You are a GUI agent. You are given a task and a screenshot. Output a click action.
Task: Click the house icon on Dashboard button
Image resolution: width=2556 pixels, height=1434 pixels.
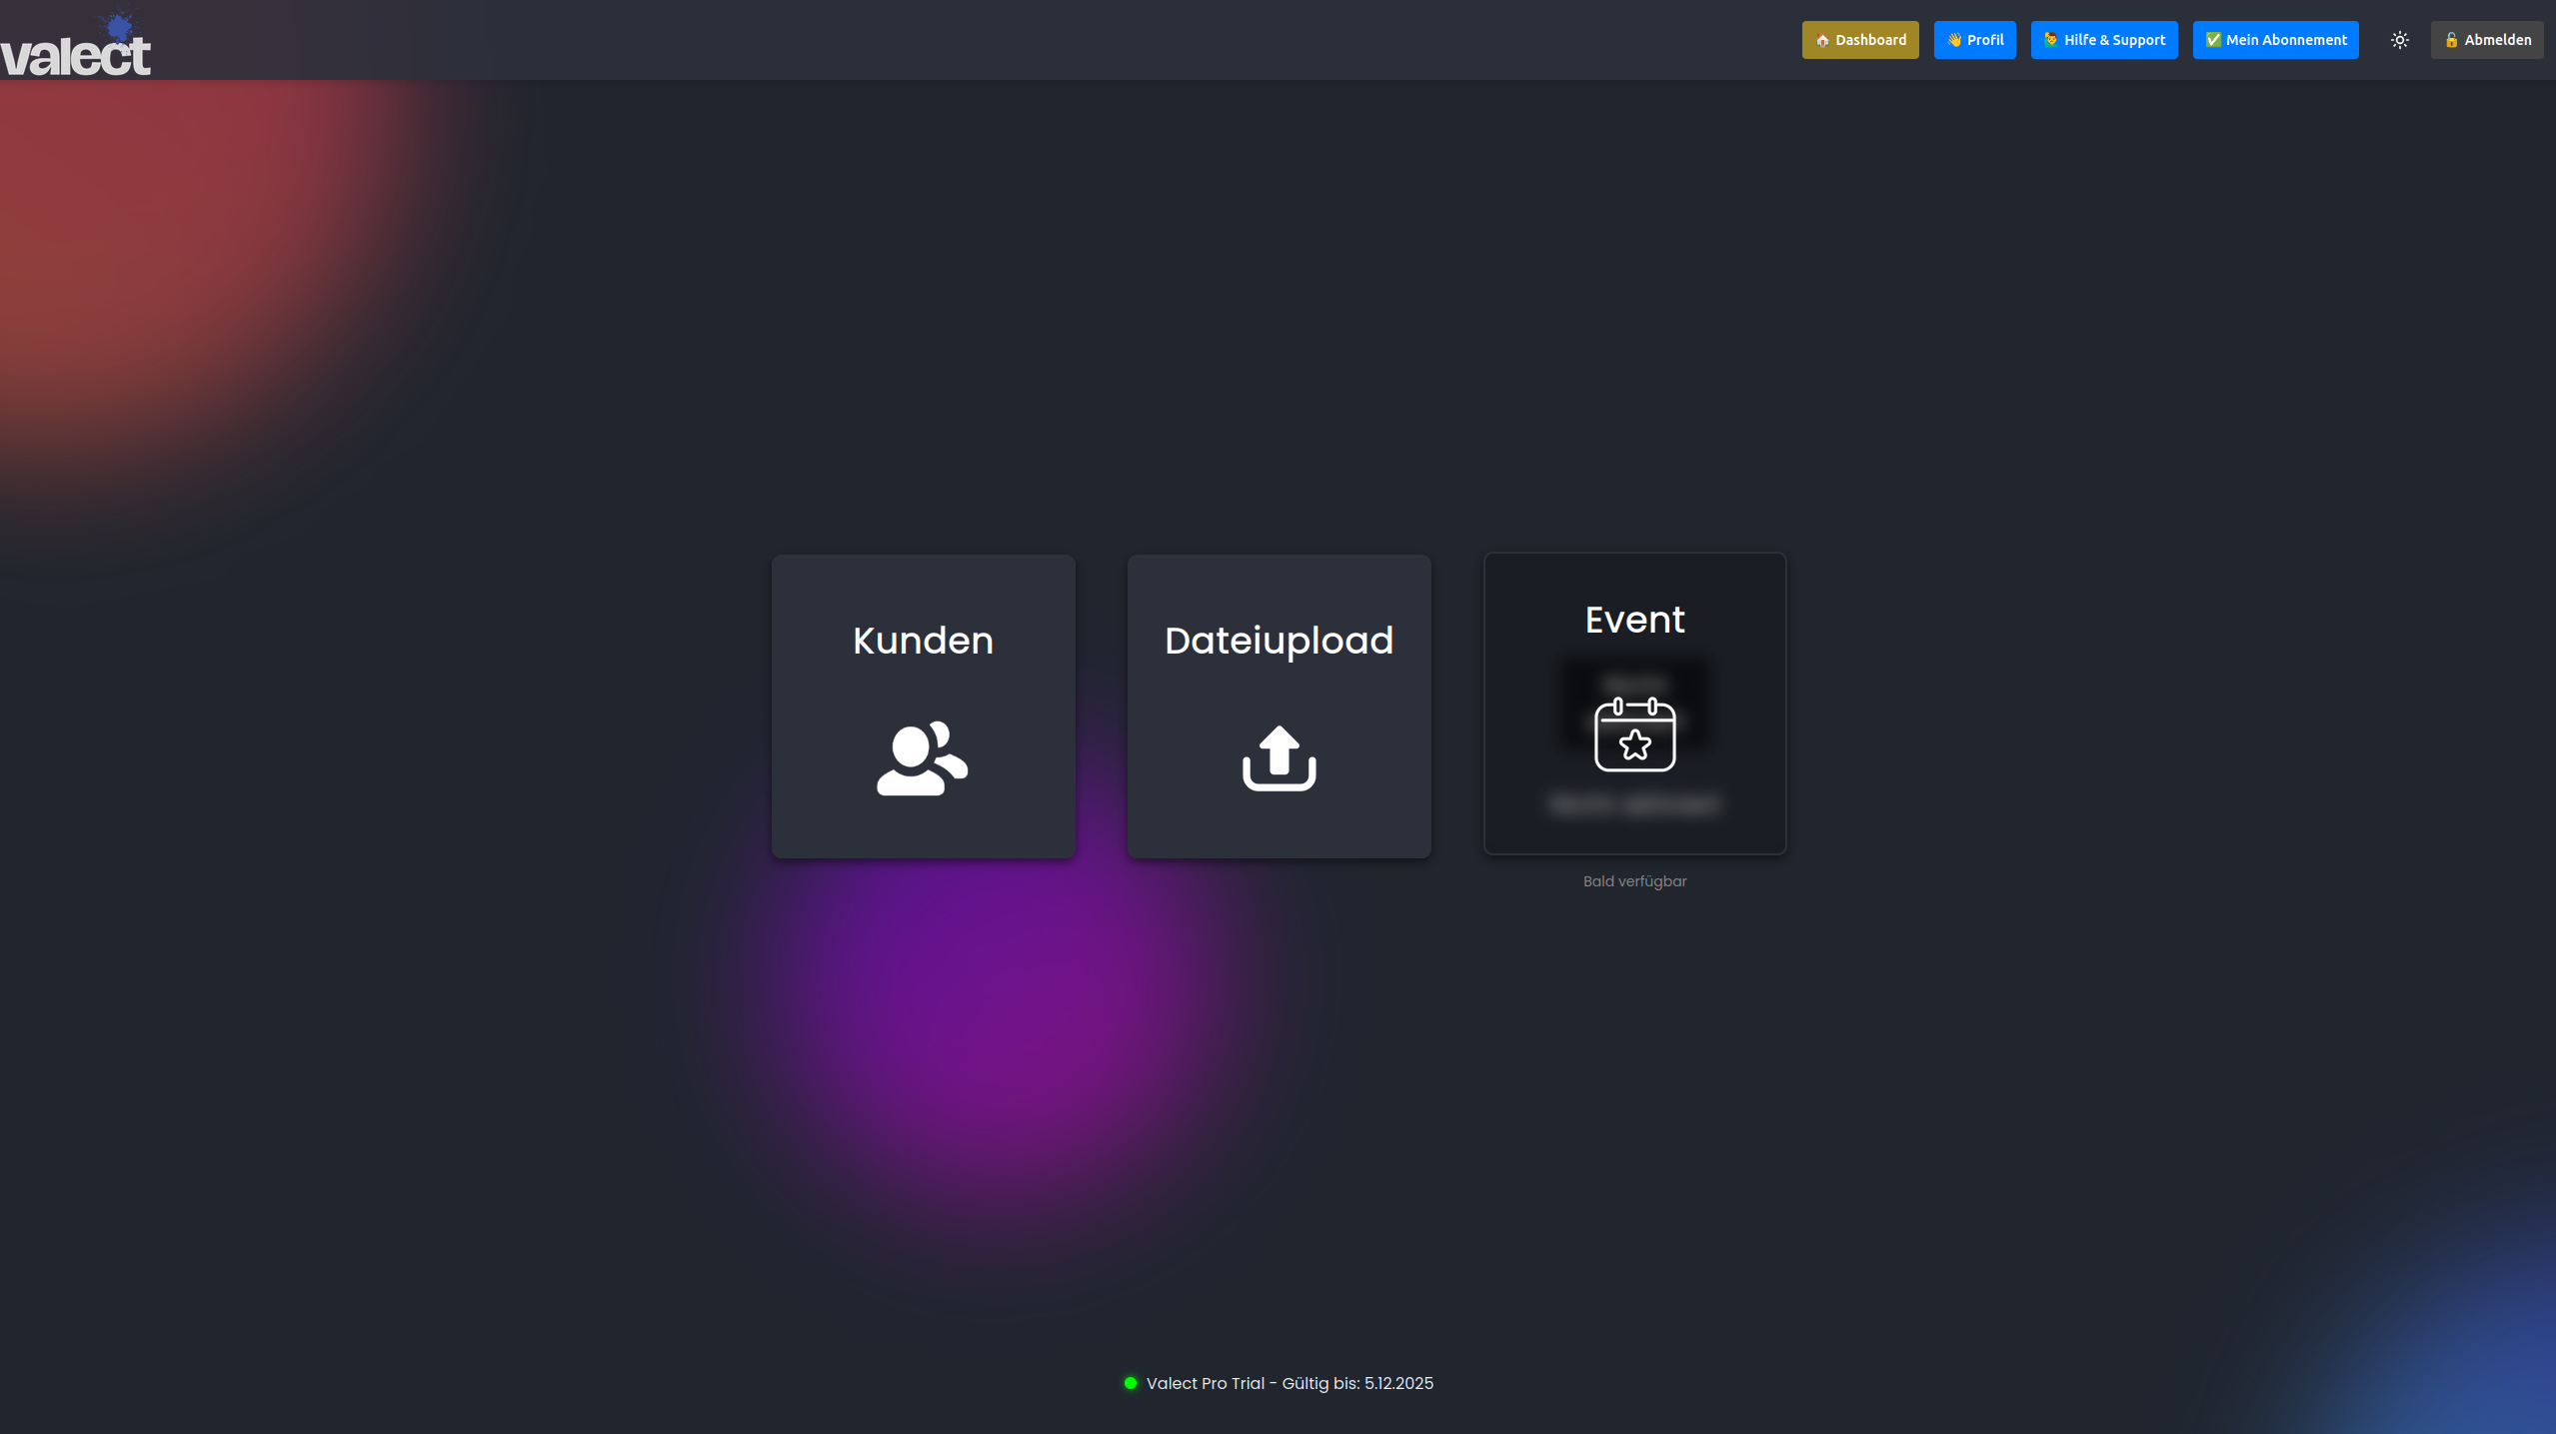[1823, 41]
